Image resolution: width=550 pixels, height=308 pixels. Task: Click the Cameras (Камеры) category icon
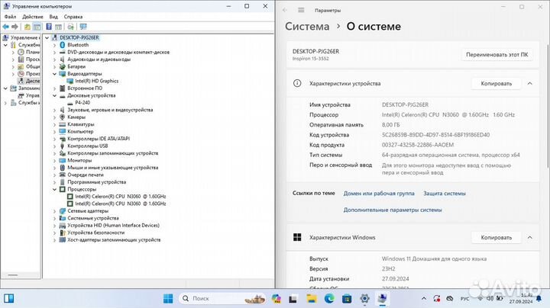click(63, 117)
